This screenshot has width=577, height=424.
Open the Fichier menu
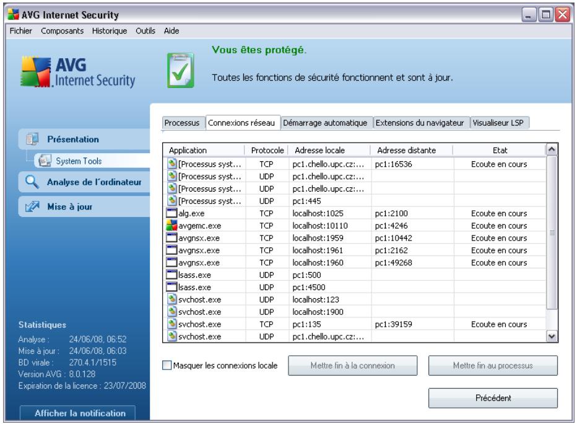[x=20, y=31]
